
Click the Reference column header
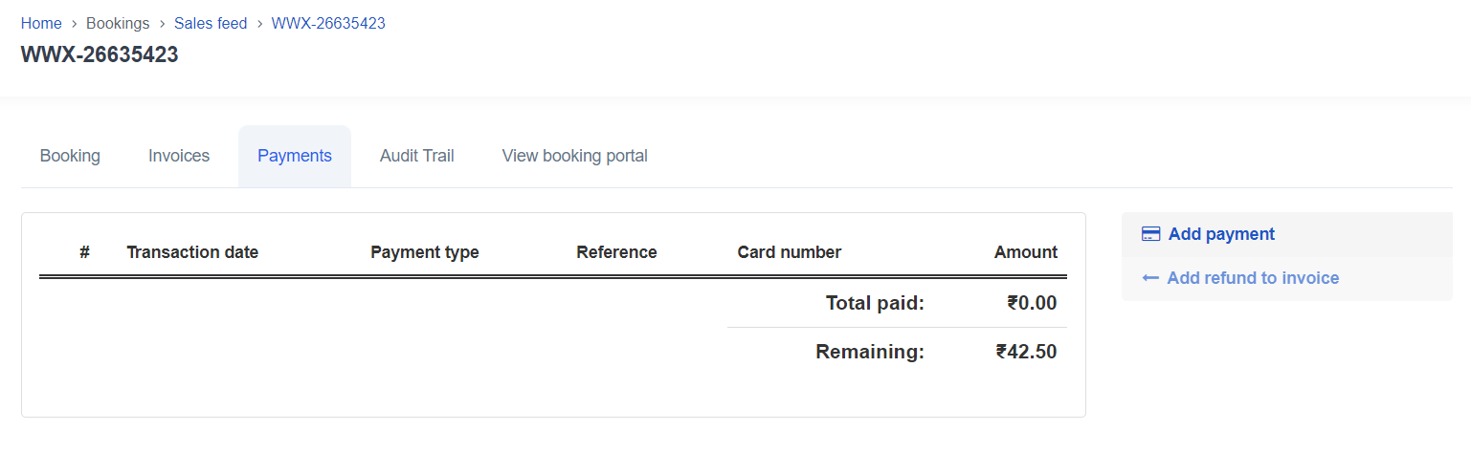[616, 252]
